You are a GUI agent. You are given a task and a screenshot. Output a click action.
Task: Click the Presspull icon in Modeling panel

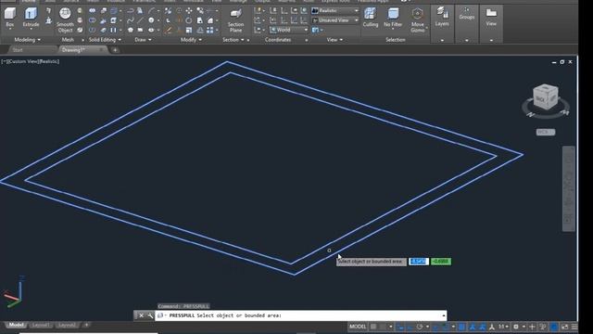pos(48,20)
